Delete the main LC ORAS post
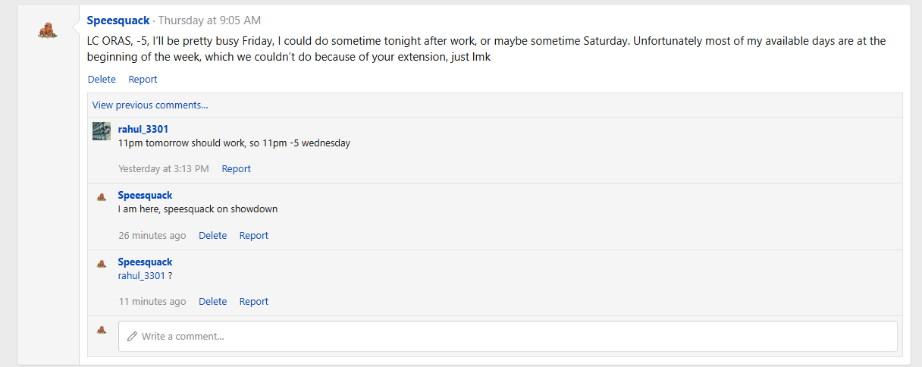922x367 pixels. (x=102, y=79)
